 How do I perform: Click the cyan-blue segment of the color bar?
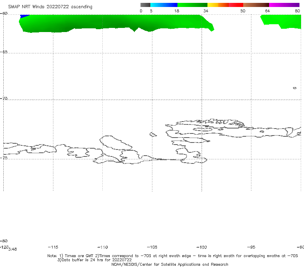pyautogui.click(x=164, y=5)
